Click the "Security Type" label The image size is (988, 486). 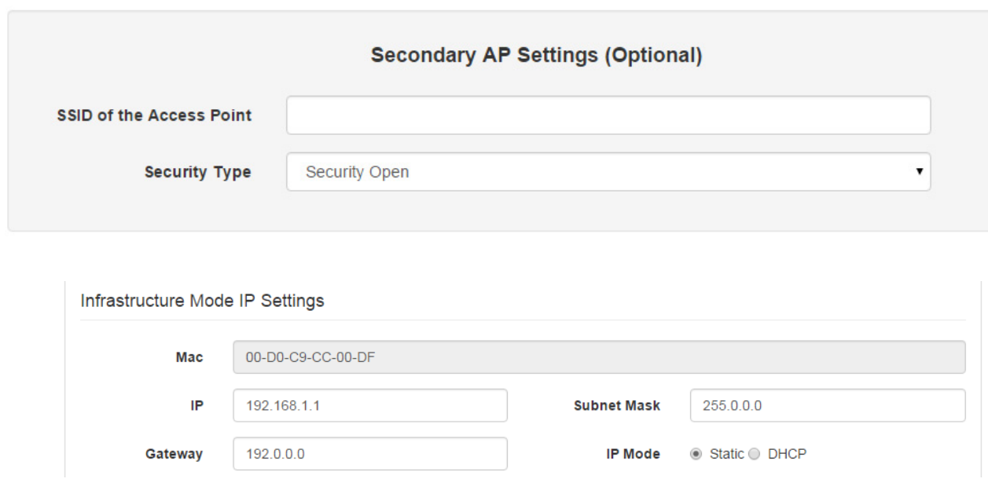coord(197,172)
